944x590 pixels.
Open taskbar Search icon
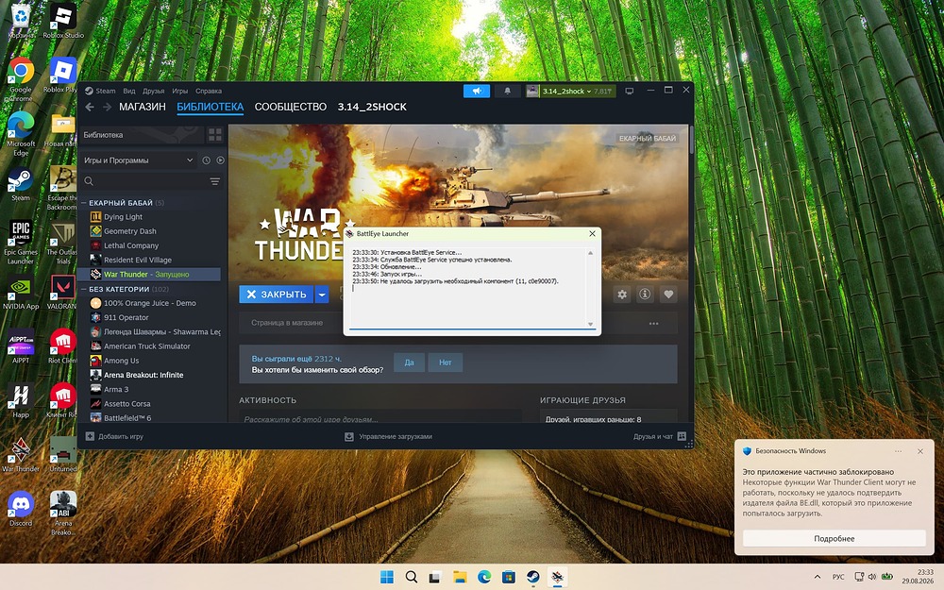(x=412, y=577)
